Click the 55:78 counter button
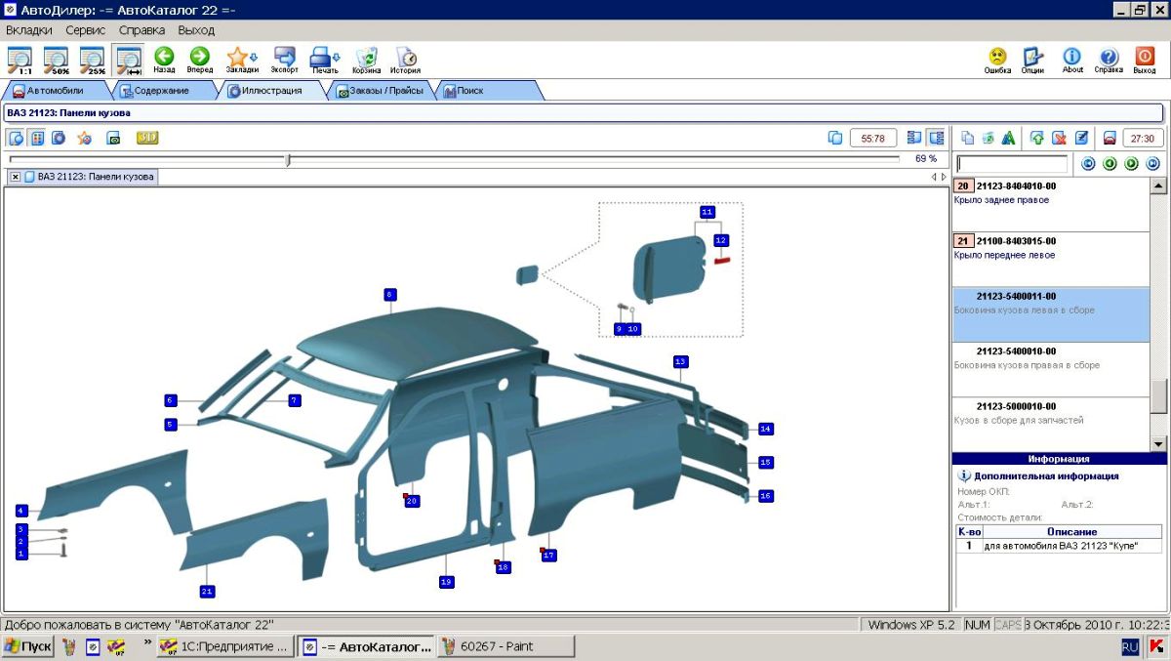The width and height of the screenshot is (1171, 661). 873,138
